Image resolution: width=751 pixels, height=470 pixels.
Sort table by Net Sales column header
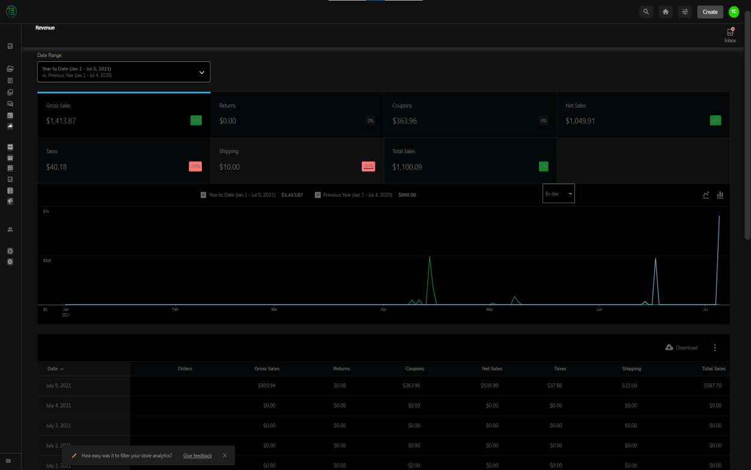pos(492,368)
